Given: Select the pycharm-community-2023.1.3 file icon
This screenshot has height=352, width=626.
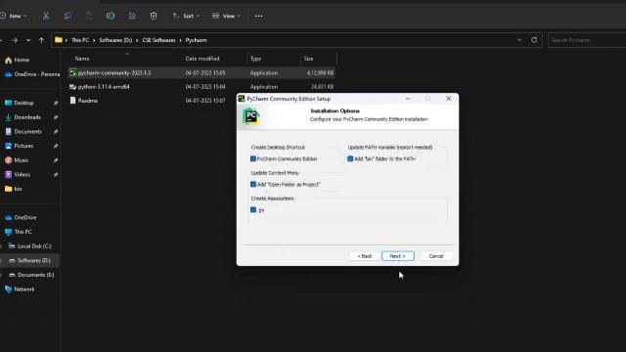Looking at the screenshot, I should [72, 73].
